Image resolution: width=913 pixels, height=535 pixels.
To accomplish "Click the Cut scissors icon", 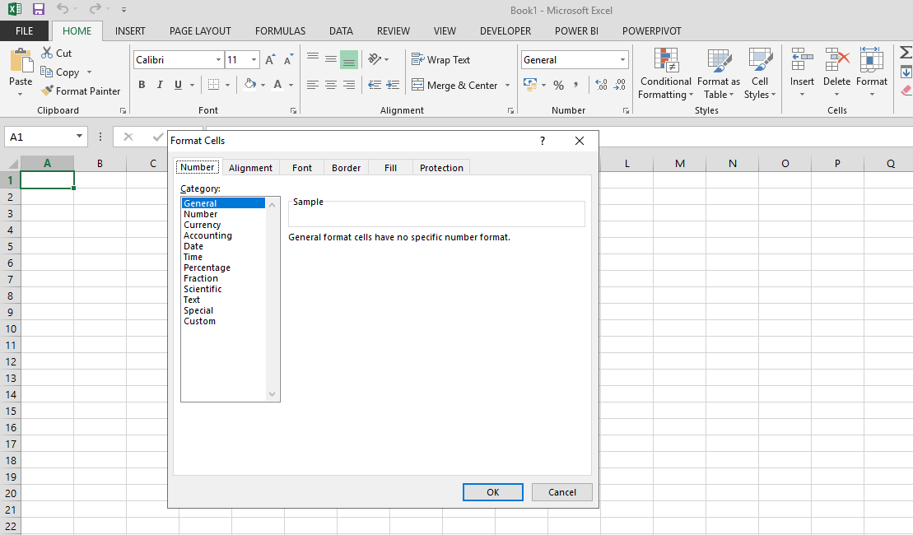I will click(47, 53).
